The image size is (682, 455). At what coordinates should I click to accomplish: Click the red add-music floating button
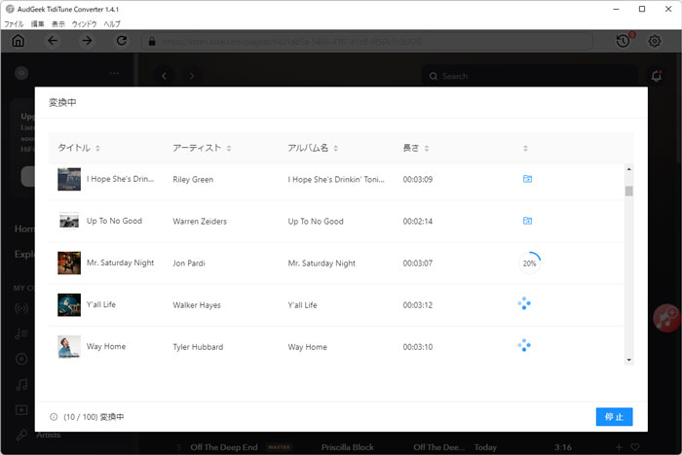pos(666,318)
